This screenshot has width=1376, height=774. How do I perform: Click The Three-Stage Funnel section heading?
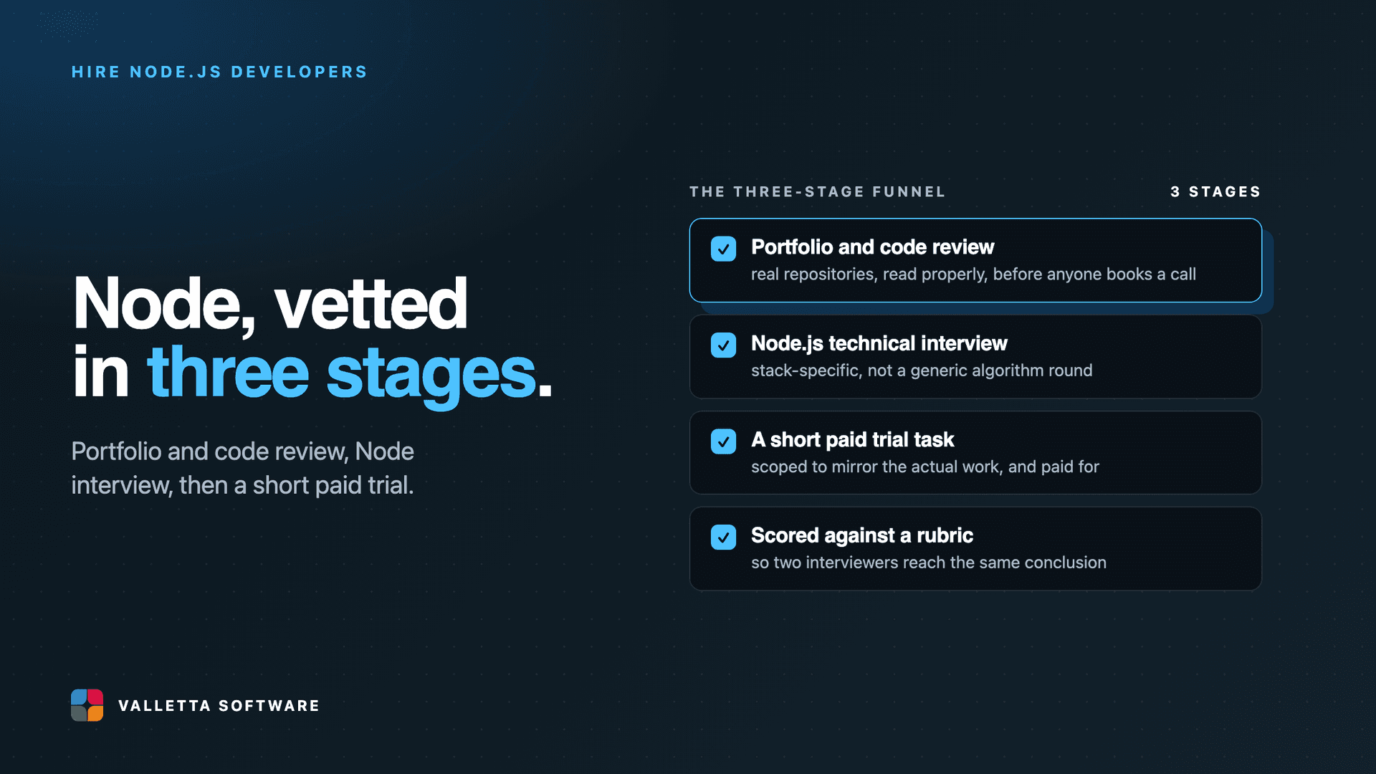(x=818, y=192)
